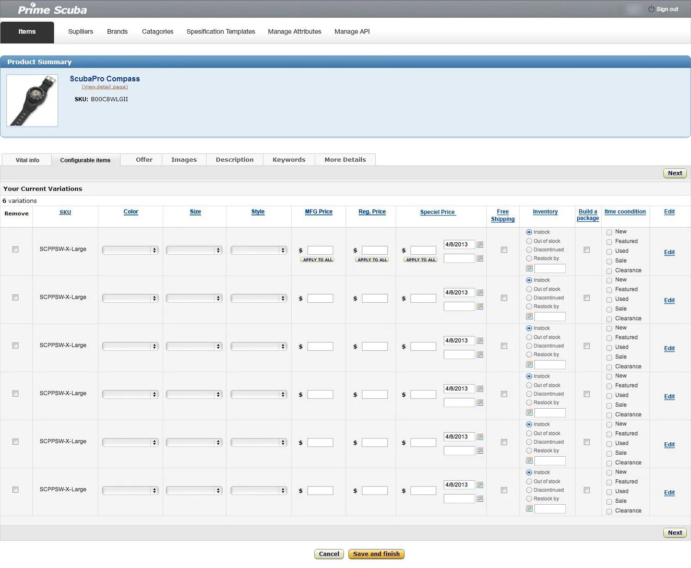Screen dimensions: 691x568
Task: Open Restock by calendar icon in first variation row
Action: 529,268
